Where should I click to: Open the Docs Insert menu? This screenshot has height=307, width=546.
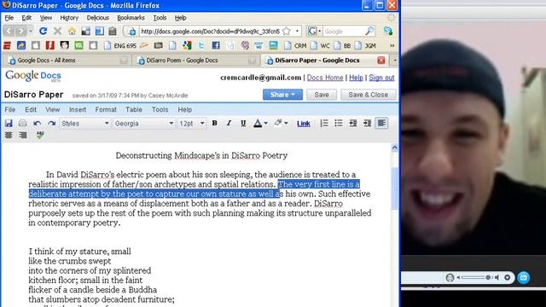tap(78, 110)
